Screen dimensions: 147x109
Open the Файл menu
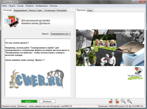[4, 6]
